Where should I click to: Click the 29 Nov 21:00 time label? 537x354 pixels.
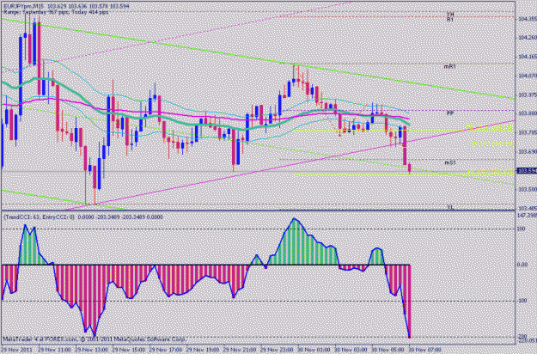[240, 351]
